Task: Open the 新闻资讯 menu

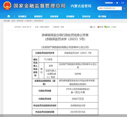Action: click(x=38, y=16)
